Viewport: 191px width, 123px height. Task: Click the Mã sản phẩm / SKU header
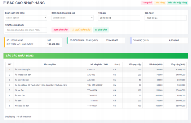tap(99, 64)
